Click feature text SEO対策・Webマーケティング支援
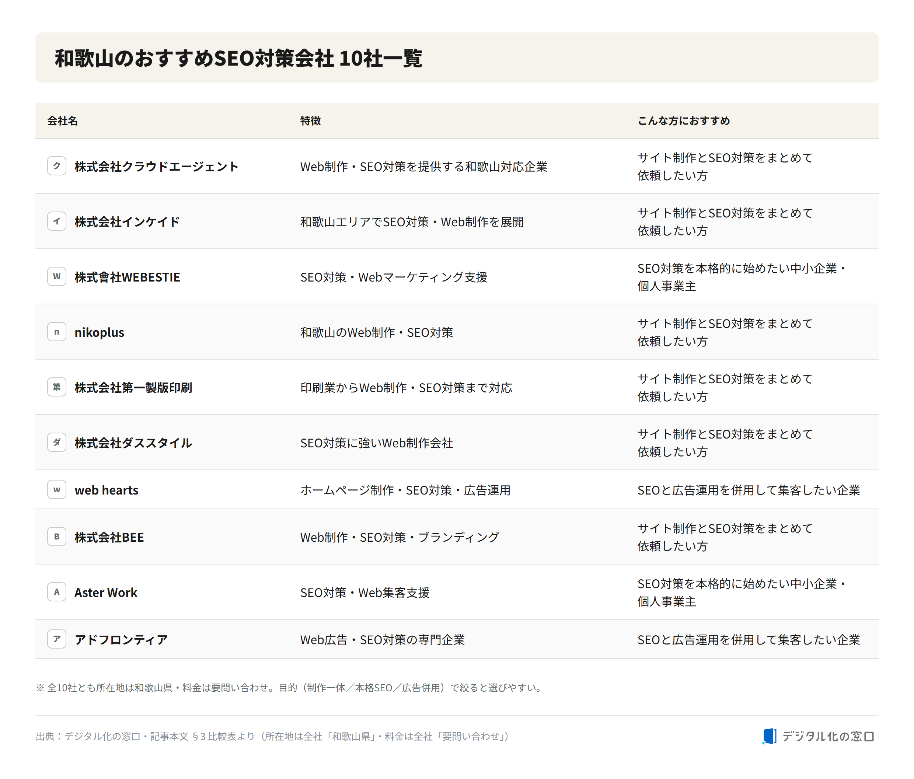The height and width of the screenshot is (779, 914). (394, 277)
